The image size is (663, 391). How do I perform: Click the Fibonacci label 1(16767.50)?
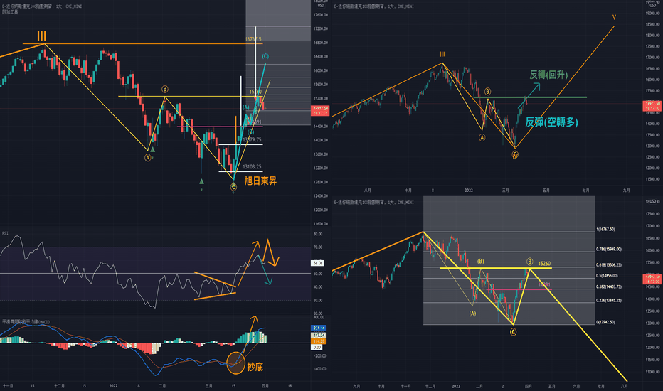point(605,230)
